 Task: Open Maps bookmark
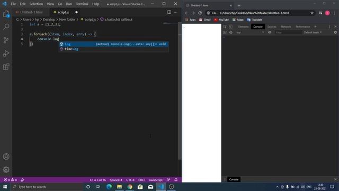click(x=238, y=20)
